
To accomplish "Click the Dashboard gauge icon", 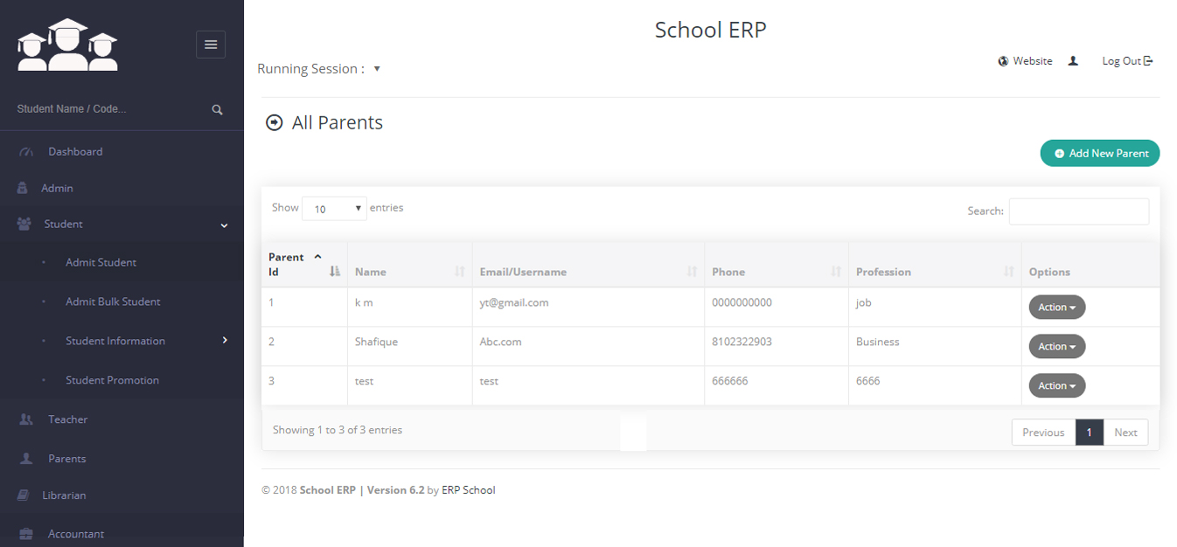I will point(25,152).
